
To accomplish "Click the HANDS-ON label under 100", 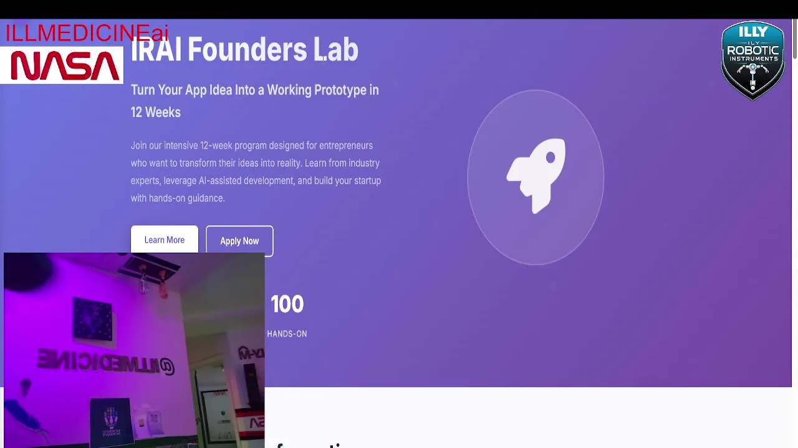I will tap(287, 334).
